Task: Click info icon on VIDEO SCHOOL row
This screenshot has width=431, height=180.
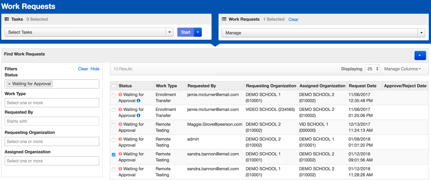Action: tap(138, 115)
